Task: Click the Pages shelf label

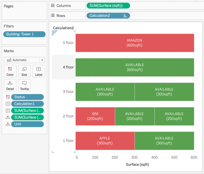Action: coord(9,6)
